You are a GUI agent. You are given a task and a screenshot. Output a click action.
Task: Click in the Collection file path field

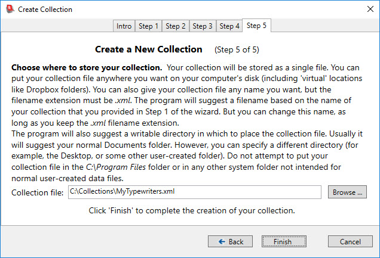coord(195,192)
